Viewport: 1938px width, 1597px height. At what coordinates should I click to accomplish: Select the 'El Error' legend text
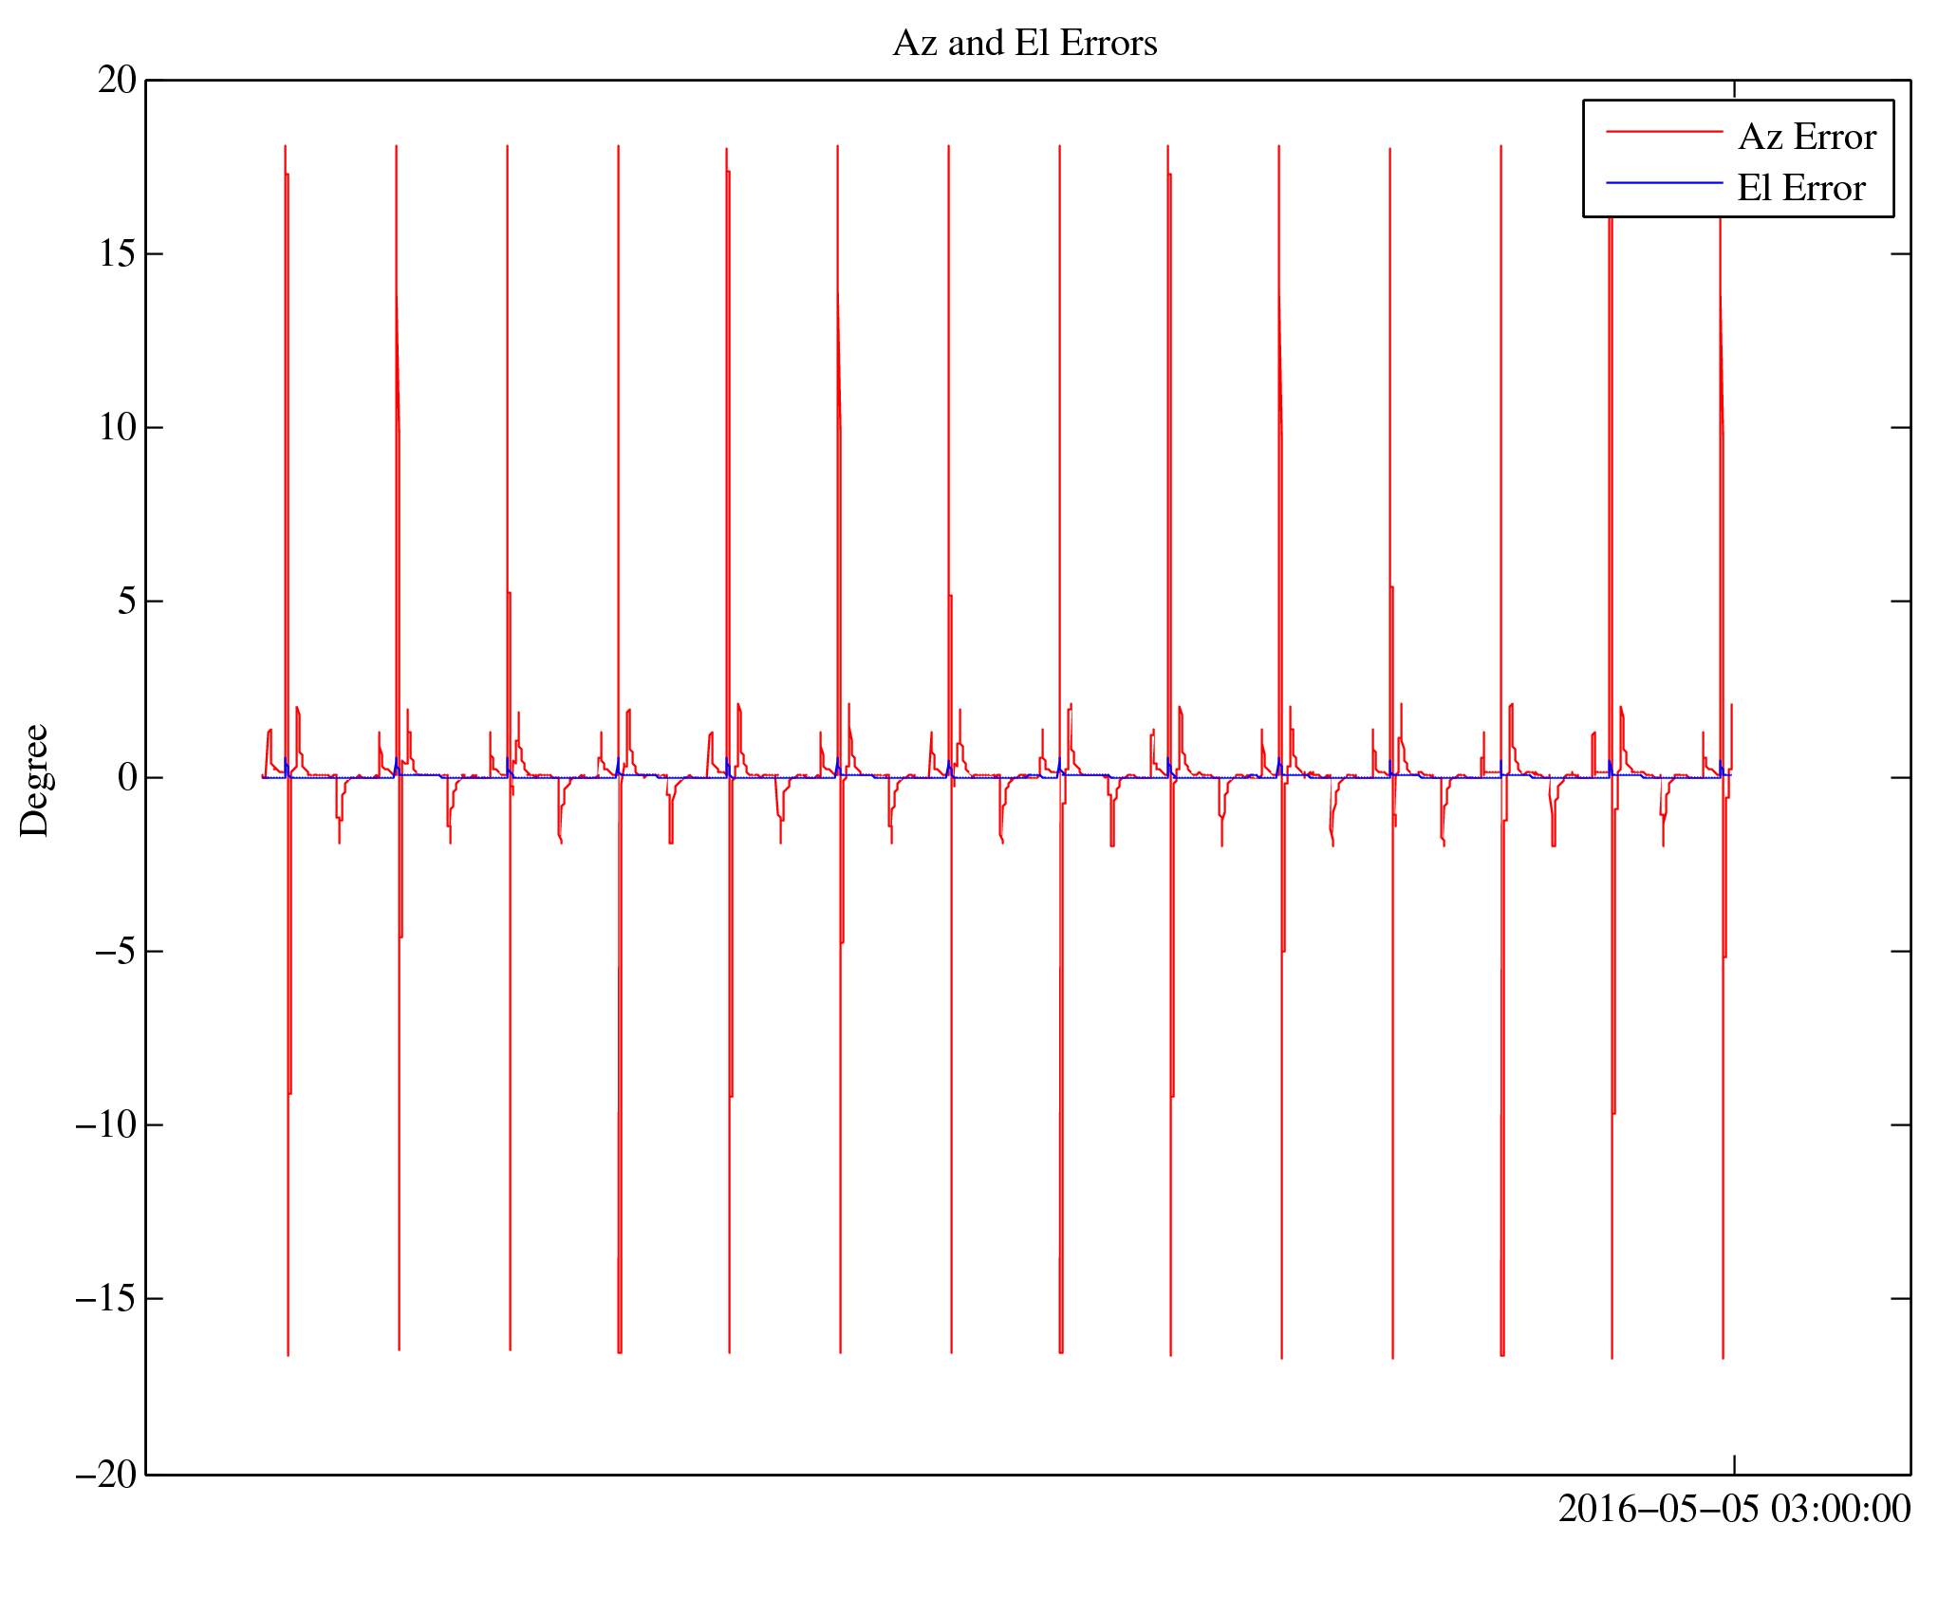pos(1800,188)
